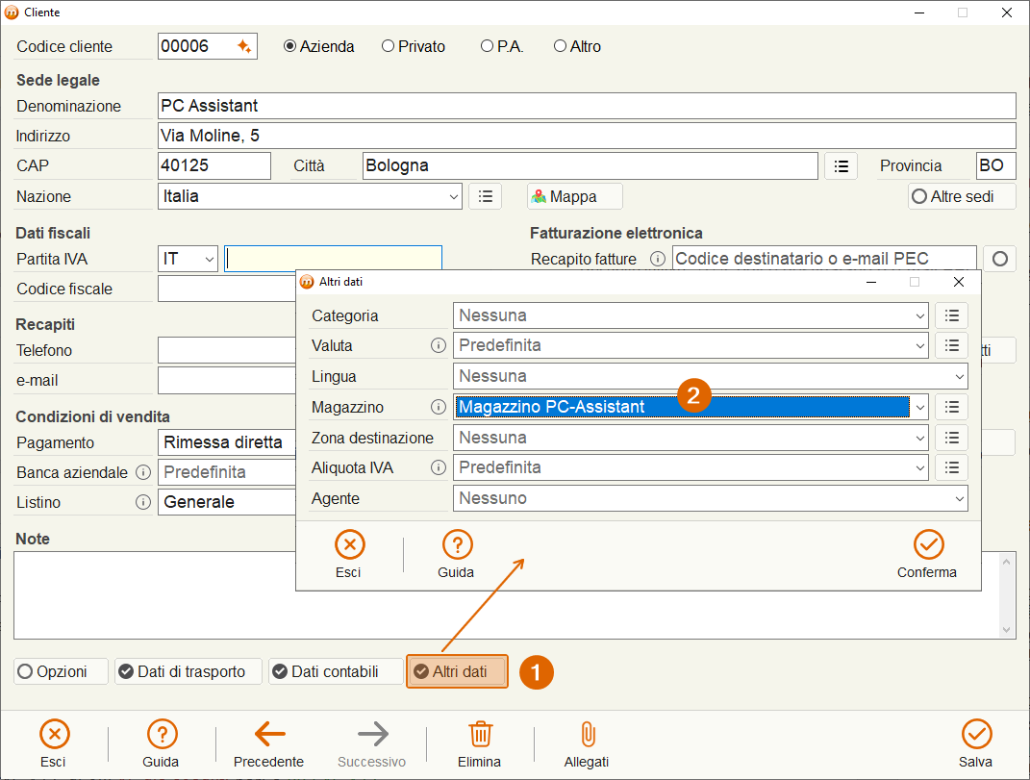Viewport: 1030px width, 780px height.
Task: Click into the Città field
Action: point(590,165)
